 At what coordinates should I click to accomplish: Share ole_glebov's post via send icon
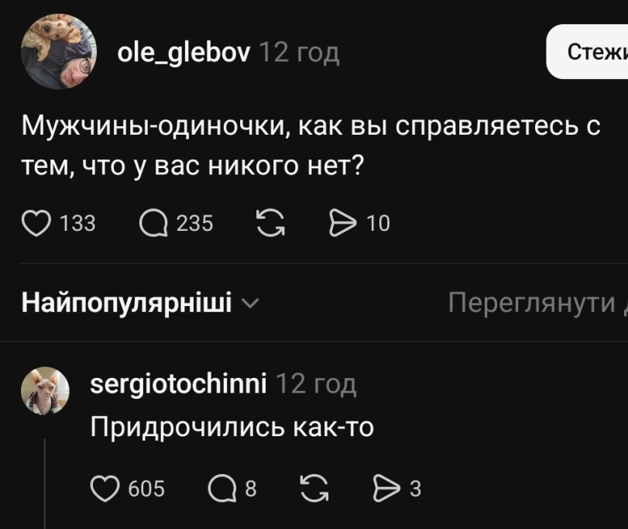[x=341, y=223]
